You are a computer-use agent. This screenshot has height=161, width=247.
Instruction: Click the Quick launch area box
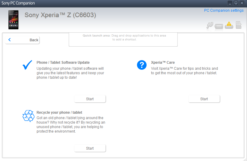(123, 39)
